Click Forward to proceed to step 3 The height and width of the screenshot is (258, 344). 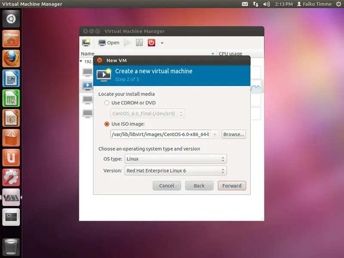232,186
